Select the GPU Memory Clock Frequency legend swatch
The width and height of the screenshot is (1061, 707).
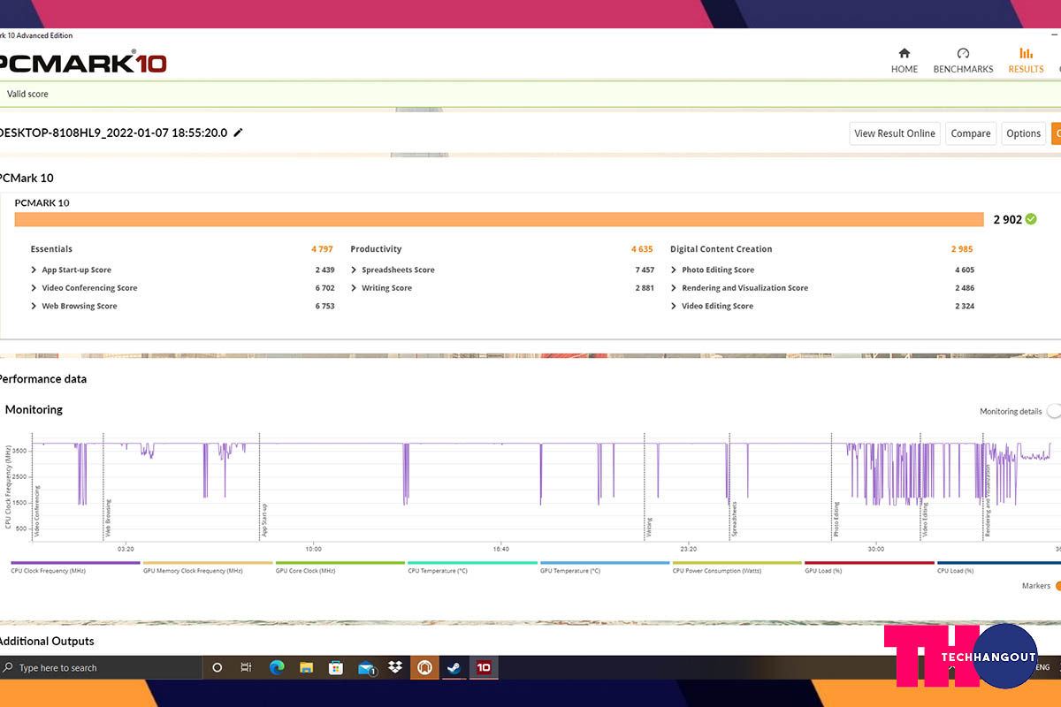click(x=208, y=563)
